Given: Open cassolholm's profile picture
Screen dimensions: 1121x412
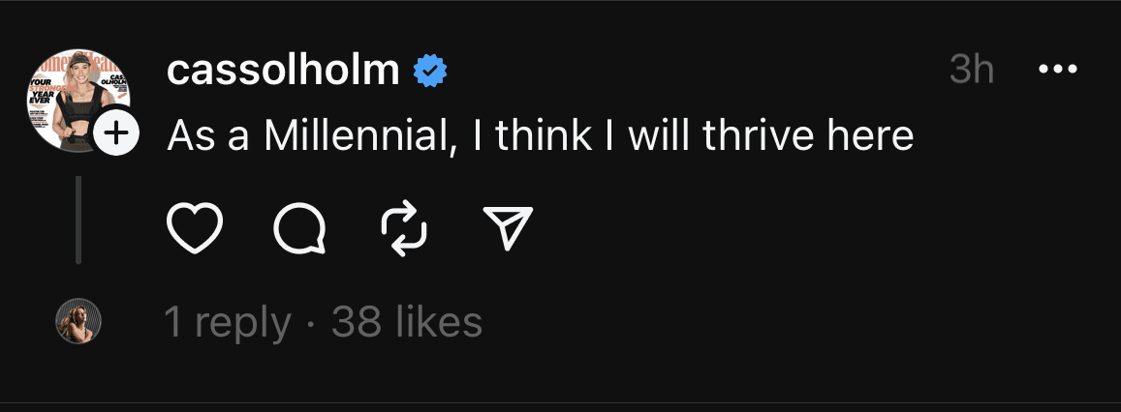Looking at the screenshot, I should [x=76, y=98].
